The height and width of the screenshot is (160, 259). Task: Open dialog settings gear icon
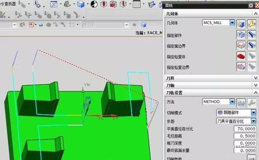251,6
